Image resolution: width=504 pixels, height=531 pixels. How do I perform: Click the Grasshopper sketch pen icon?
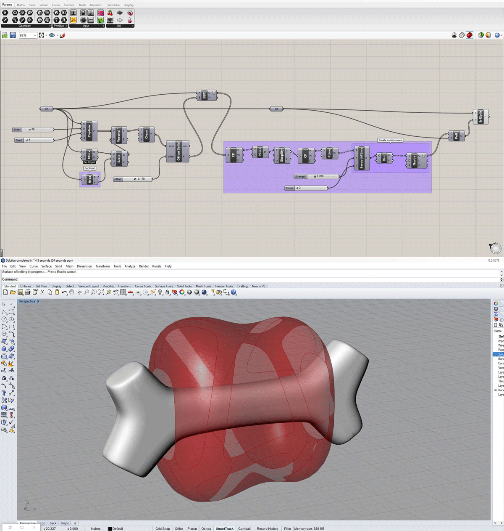point(63,35)
